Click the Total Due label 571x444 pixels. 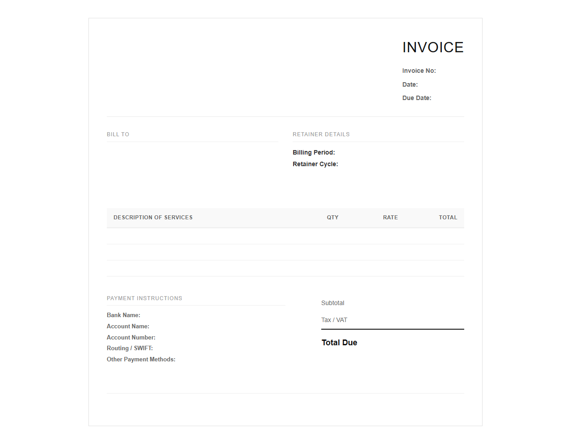[340, 343]
